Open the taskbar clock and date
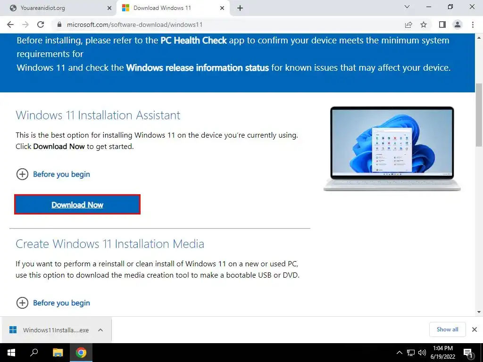483x362 pixels. tap(442, 353)
